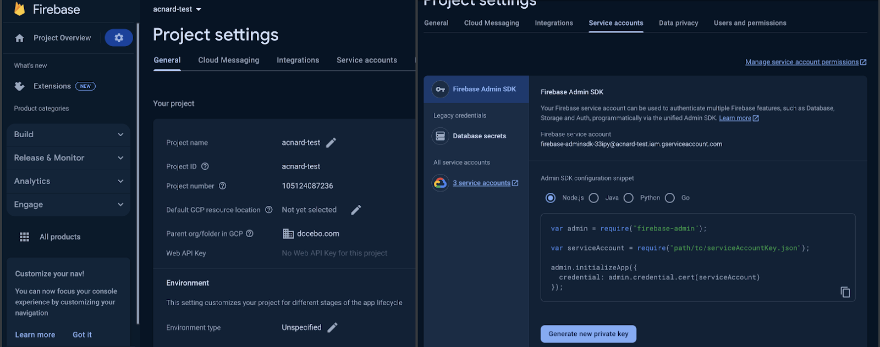Dismiss nav card with Got it
880x347 pixels.
point(82,335)
